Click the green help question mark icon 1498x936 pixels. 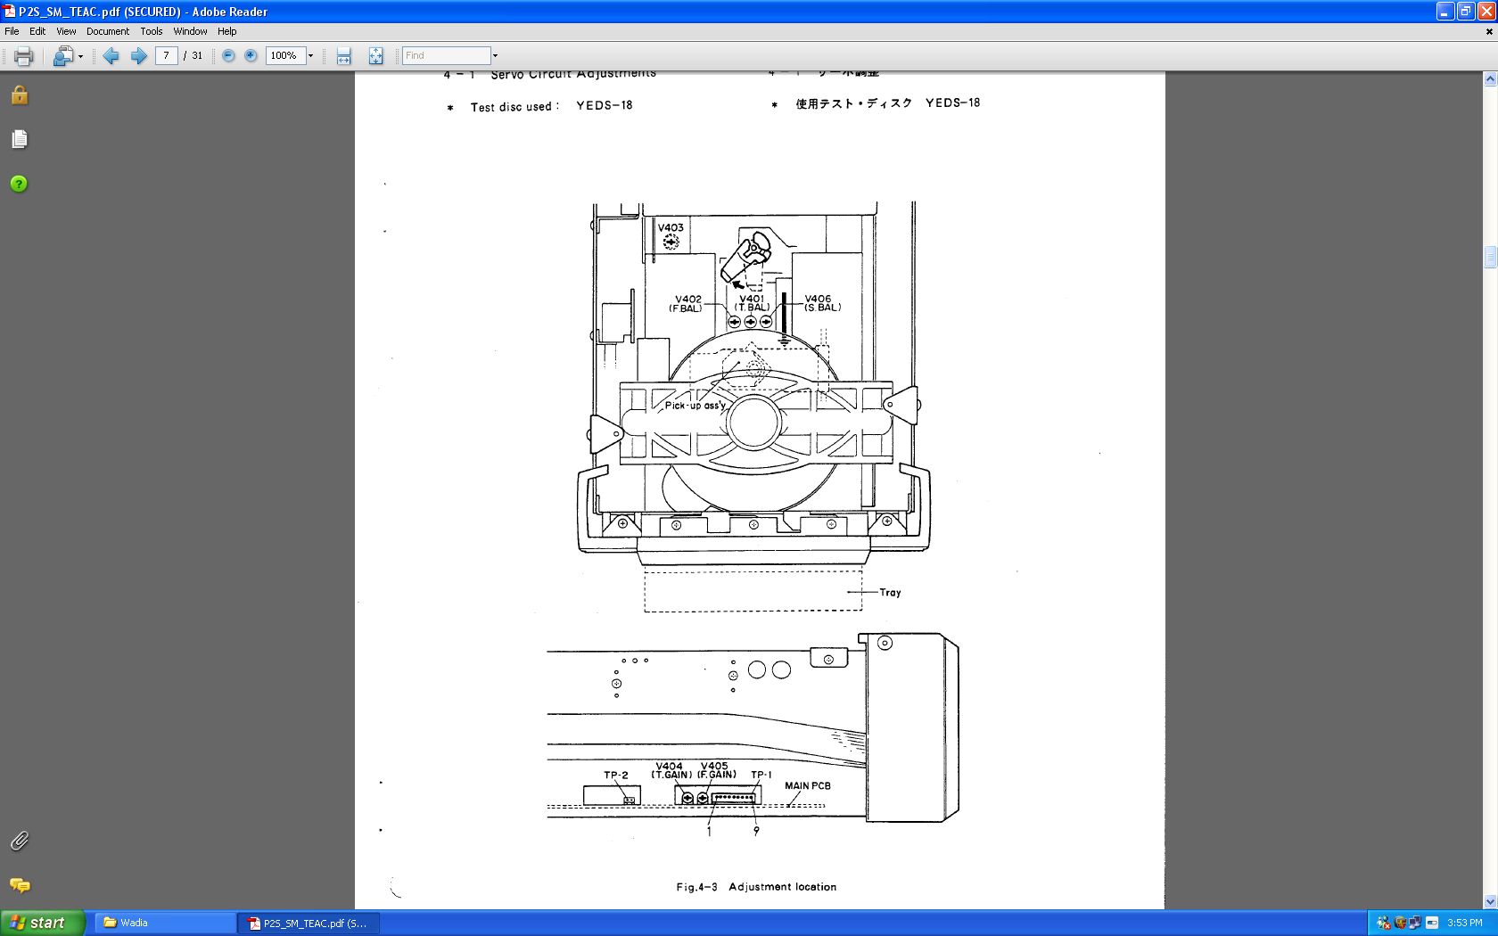(x=19, y=184)
